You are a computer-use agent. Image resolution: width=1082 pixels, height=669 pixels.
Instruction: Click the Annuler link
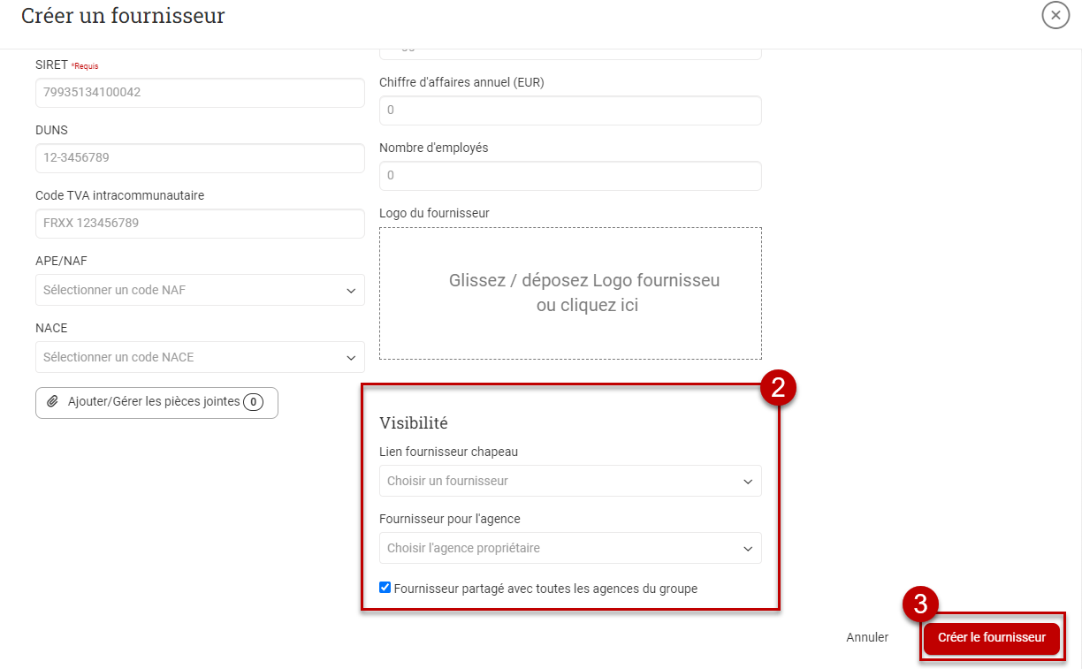coord(867,637)
